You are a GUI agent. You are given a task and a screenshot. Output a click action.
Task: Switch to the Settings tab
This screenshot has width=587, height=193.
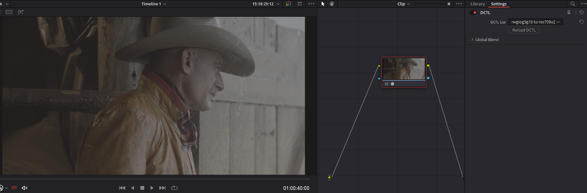tap(498, 4)
